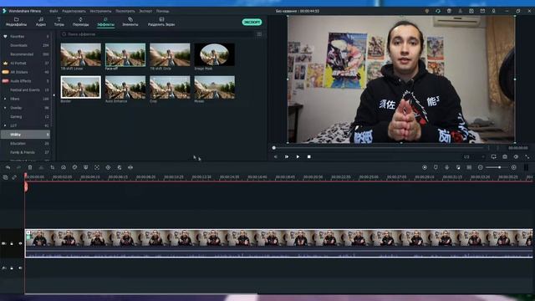The image size is (535, 301).
Task: Click the preview volume speaker icon
Action: click(516, 156)
